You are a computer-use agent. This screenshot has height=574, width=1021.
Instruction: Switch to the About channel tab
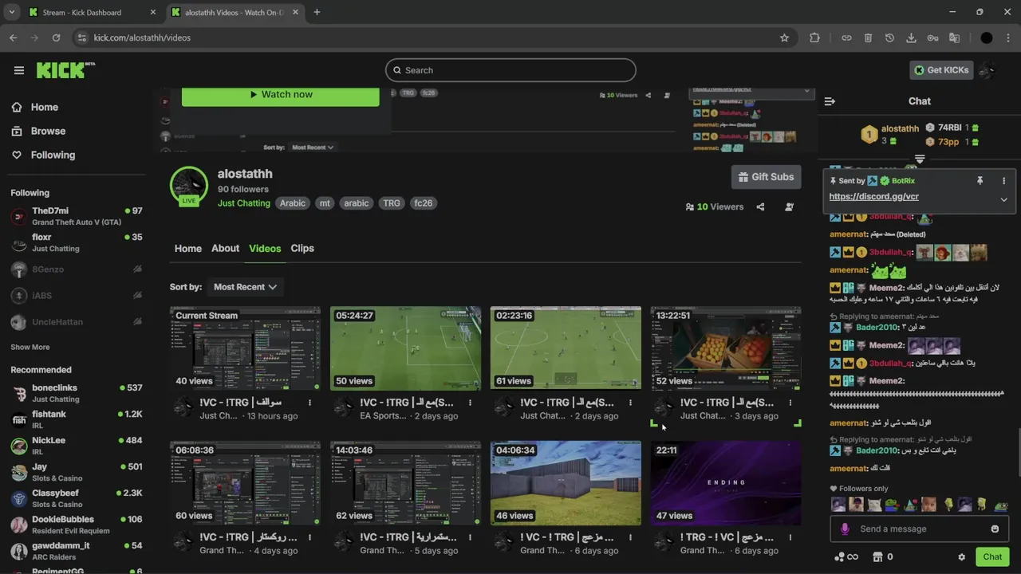(225, 248)
